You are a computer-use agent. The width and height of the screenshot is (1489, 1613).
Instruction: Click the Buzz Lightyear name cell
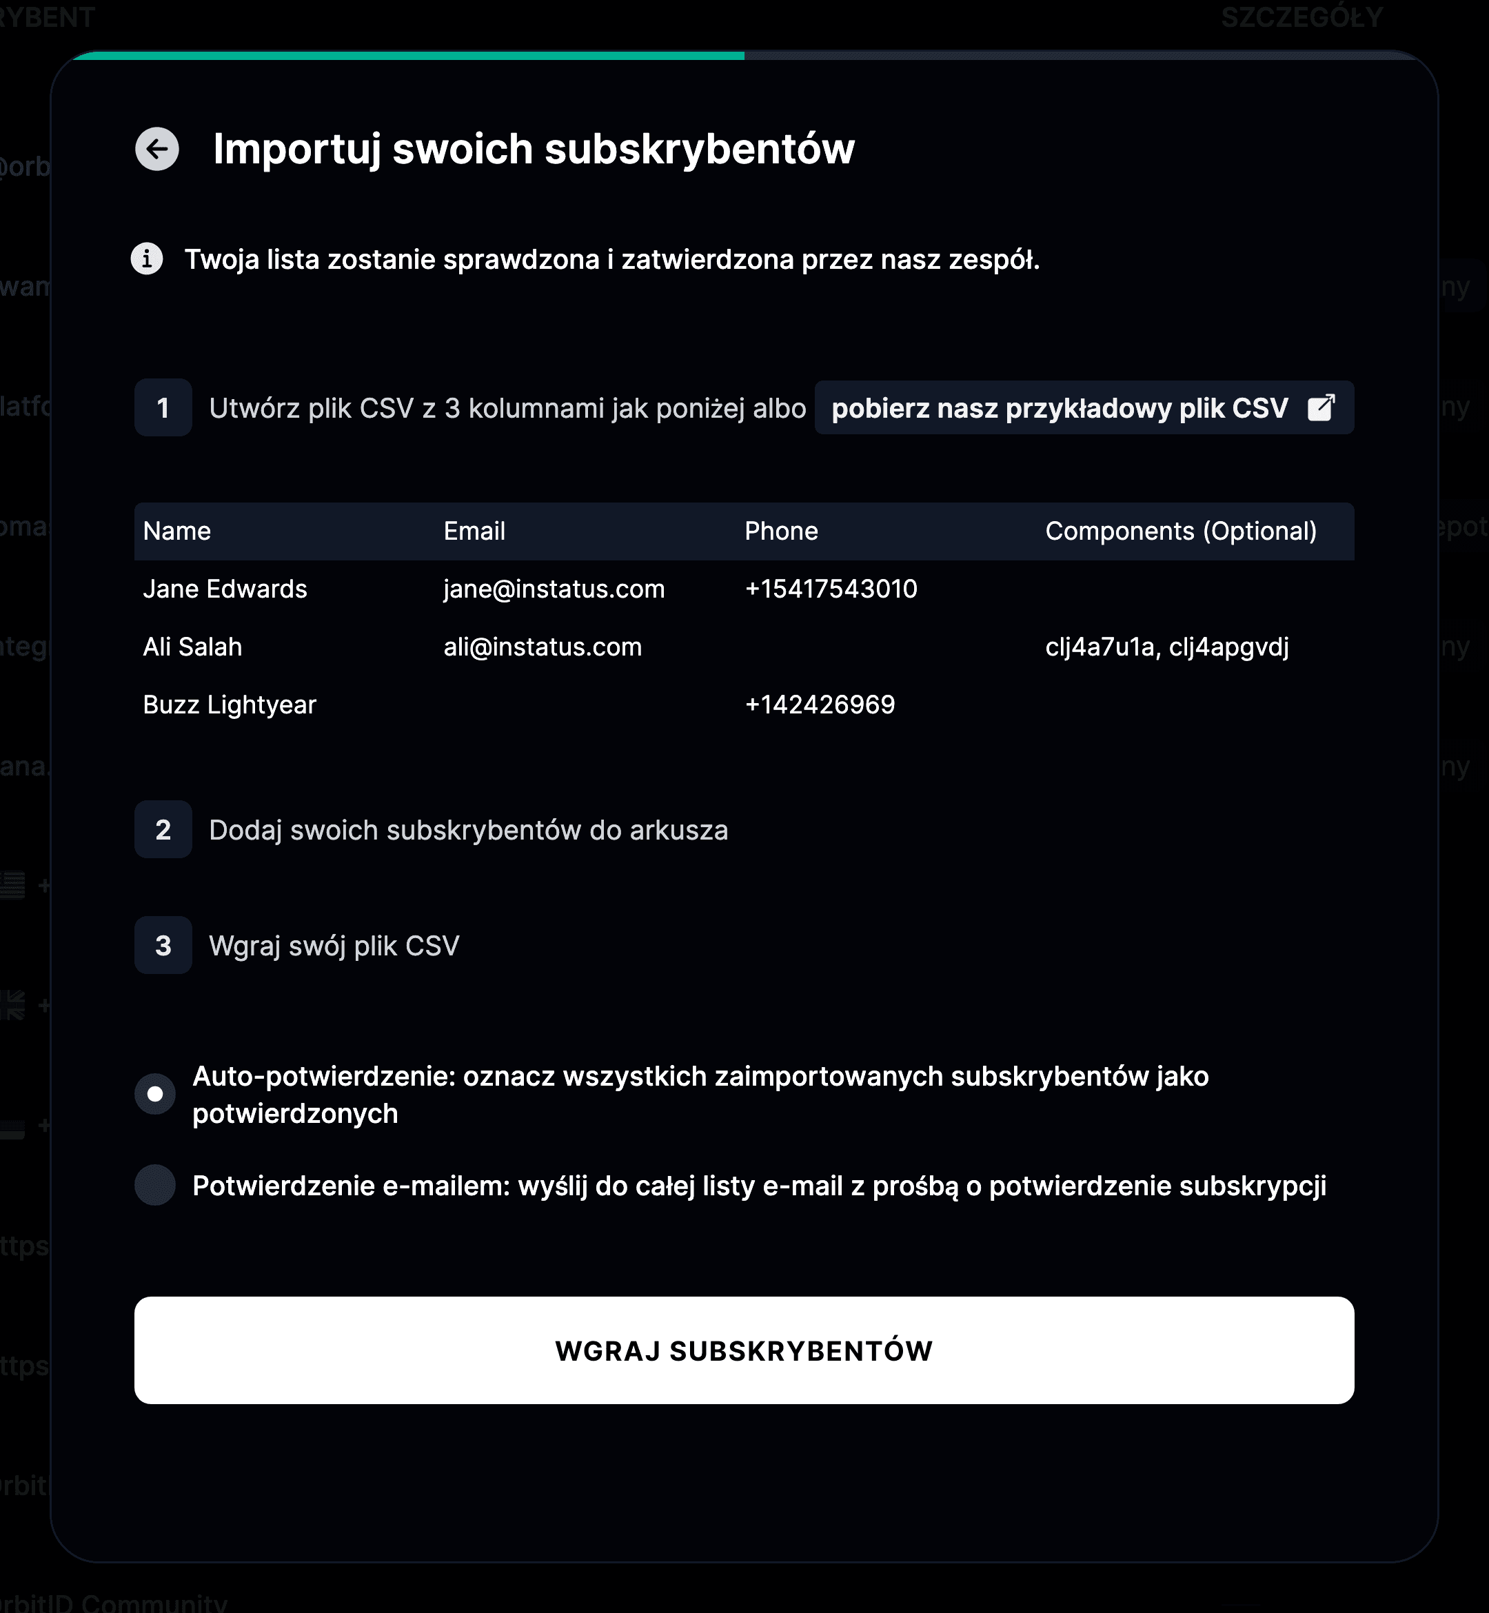[230, 705]
